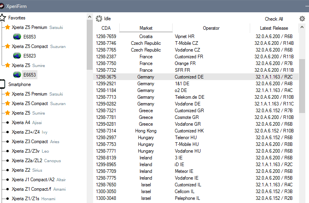Click the bullet beside Xperia Z2 Sirius
Image resolution: width=309 pixels, height=203 pixels.
8,170
